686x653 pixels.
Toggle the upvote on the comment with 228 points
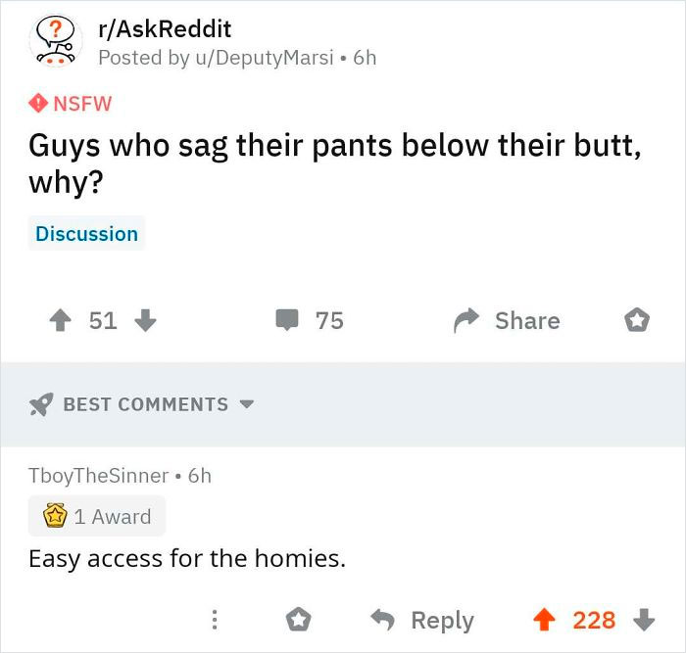point(544,620)
